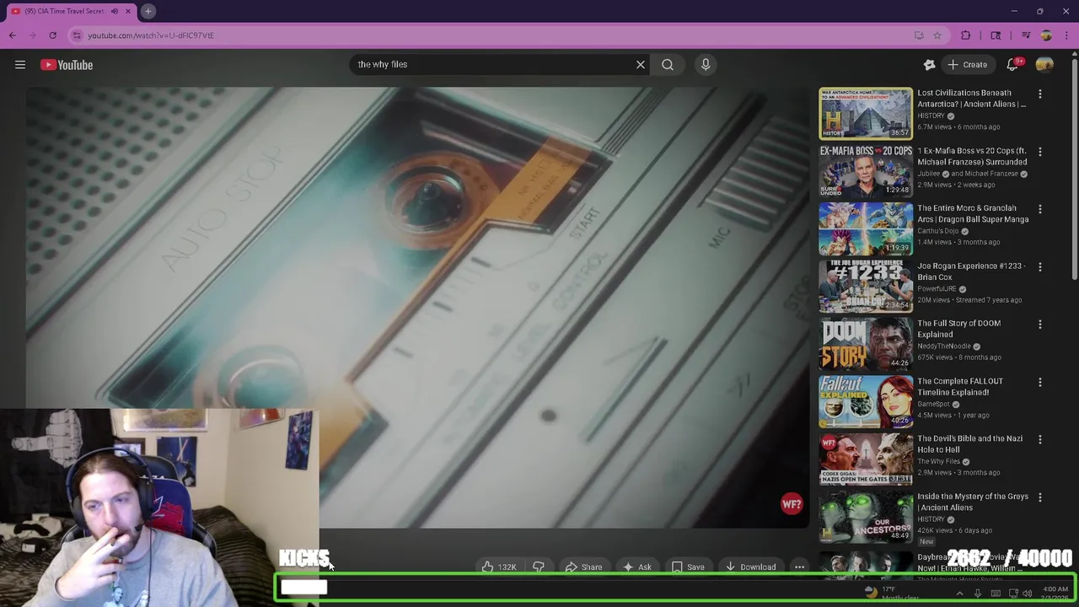1079x607 pixels.
Task: Open the DOOM Story thumbnail
Action: point(866,344)
